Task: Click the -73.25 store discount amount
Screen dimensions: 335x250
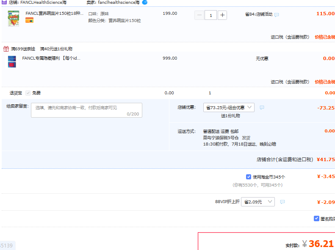Action: point(326,108)
